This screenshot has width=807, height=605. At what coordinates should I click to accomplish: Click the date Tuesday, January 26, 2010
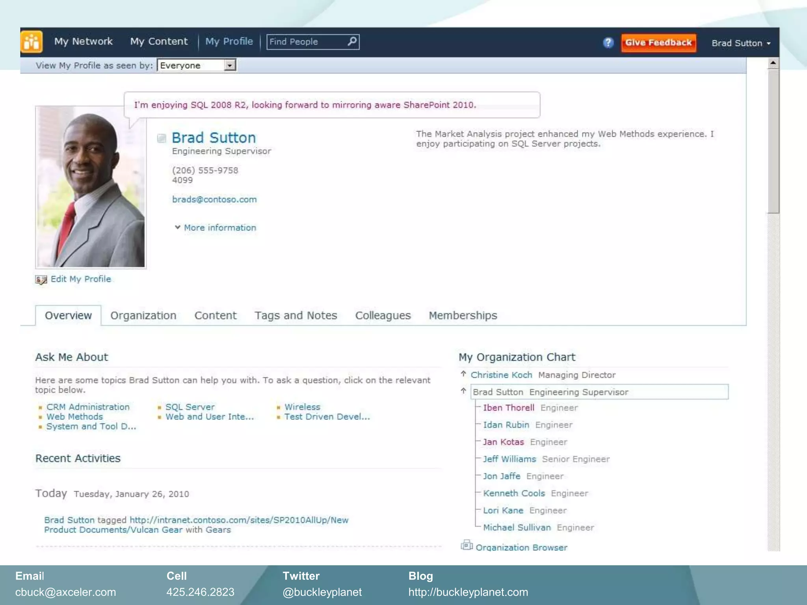131,494
